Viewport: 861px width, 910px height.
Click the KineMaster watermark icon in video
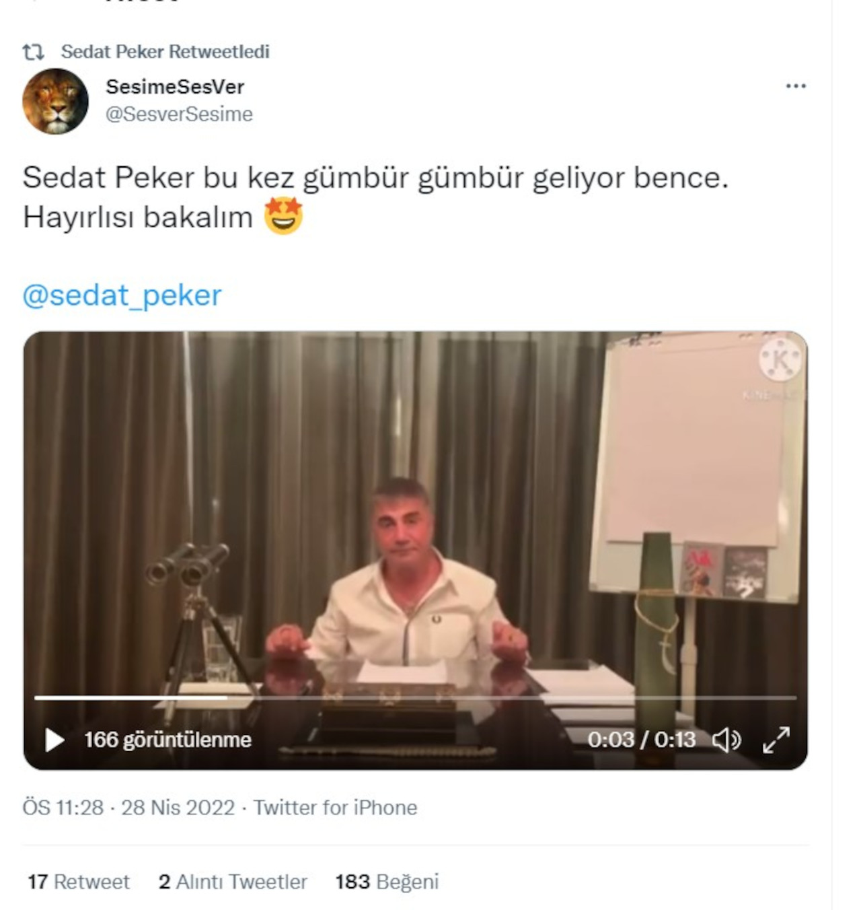click(x=780, y=361)
